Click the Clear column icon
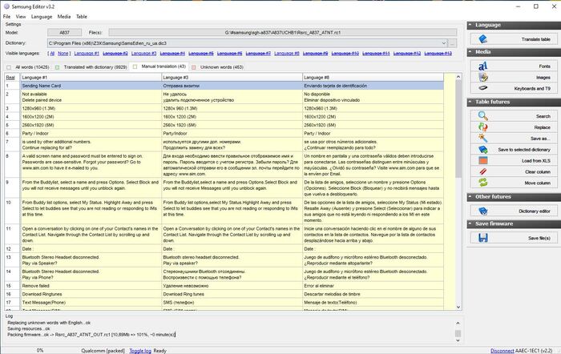The width and height of the screenshot is (561, 354). click(483, 171)
